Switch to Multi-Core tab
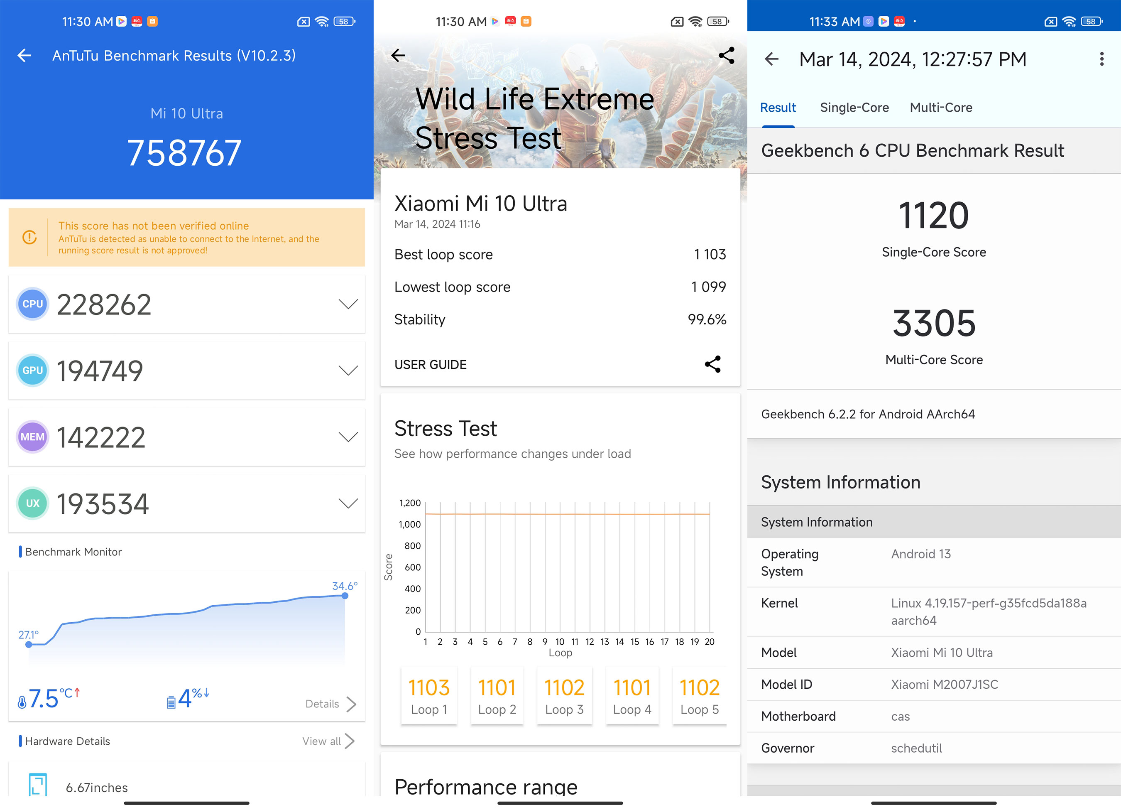1121x810 pixels. [941, 107]
